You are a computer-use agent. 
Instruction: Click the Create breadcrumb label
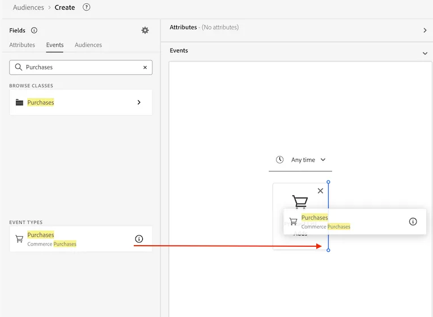click(x=65, y=7)
